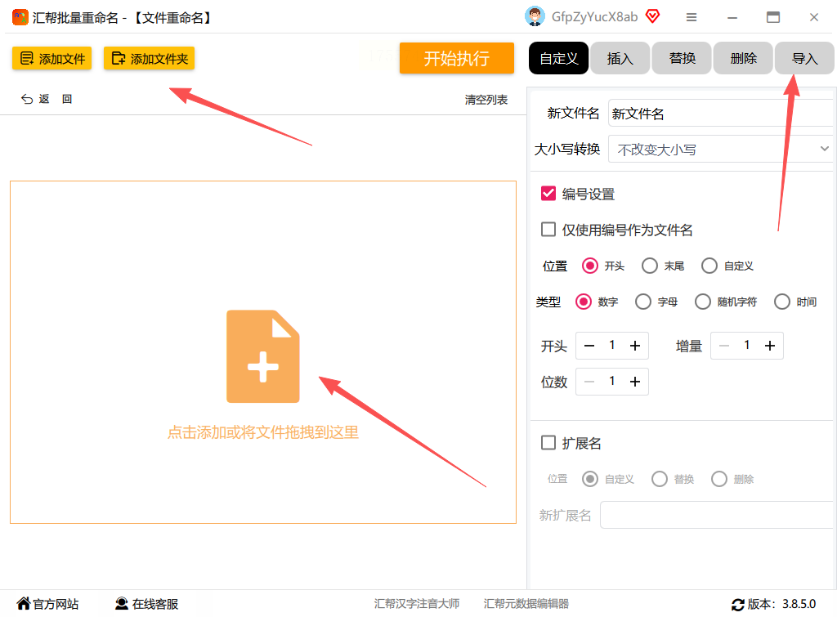Click the user avatar icon
Viewport: 837px width, 617px height.
click(535, 16)
